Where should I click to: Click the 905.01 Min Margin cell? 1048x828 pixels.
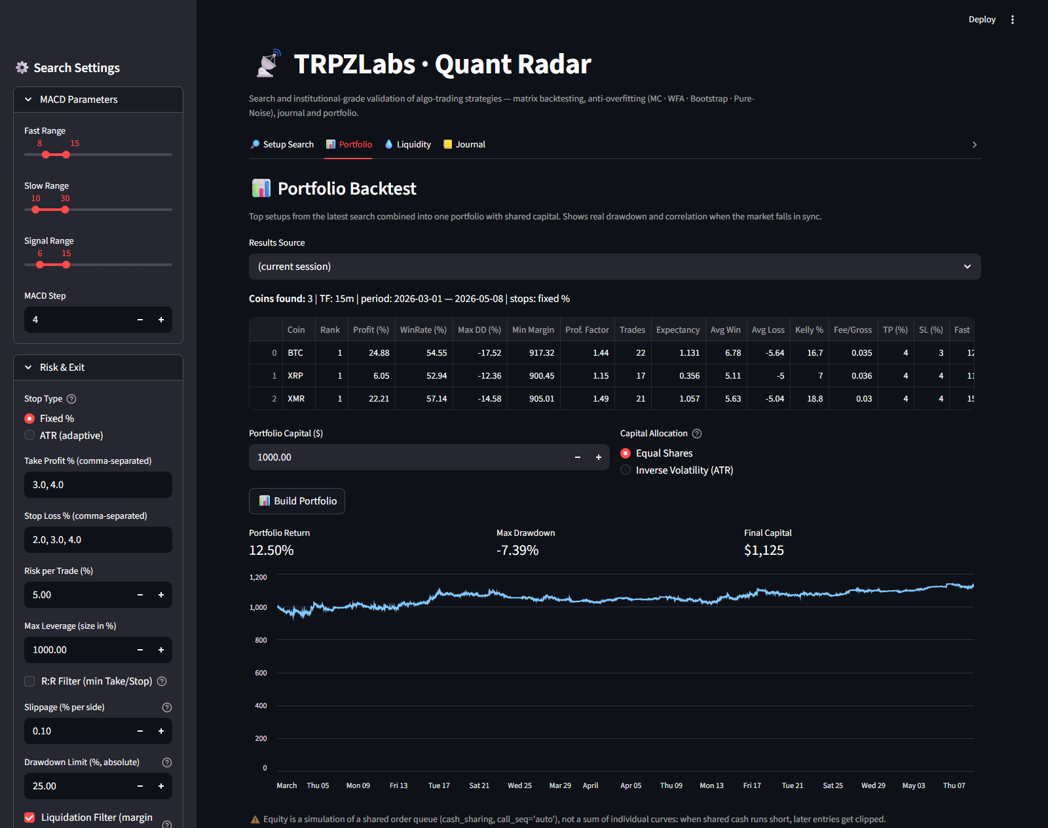(533, 399)
